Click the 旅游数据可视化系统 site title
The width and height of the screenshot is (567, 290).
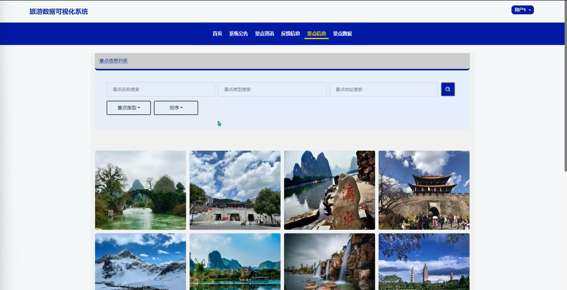coord(59,12)
